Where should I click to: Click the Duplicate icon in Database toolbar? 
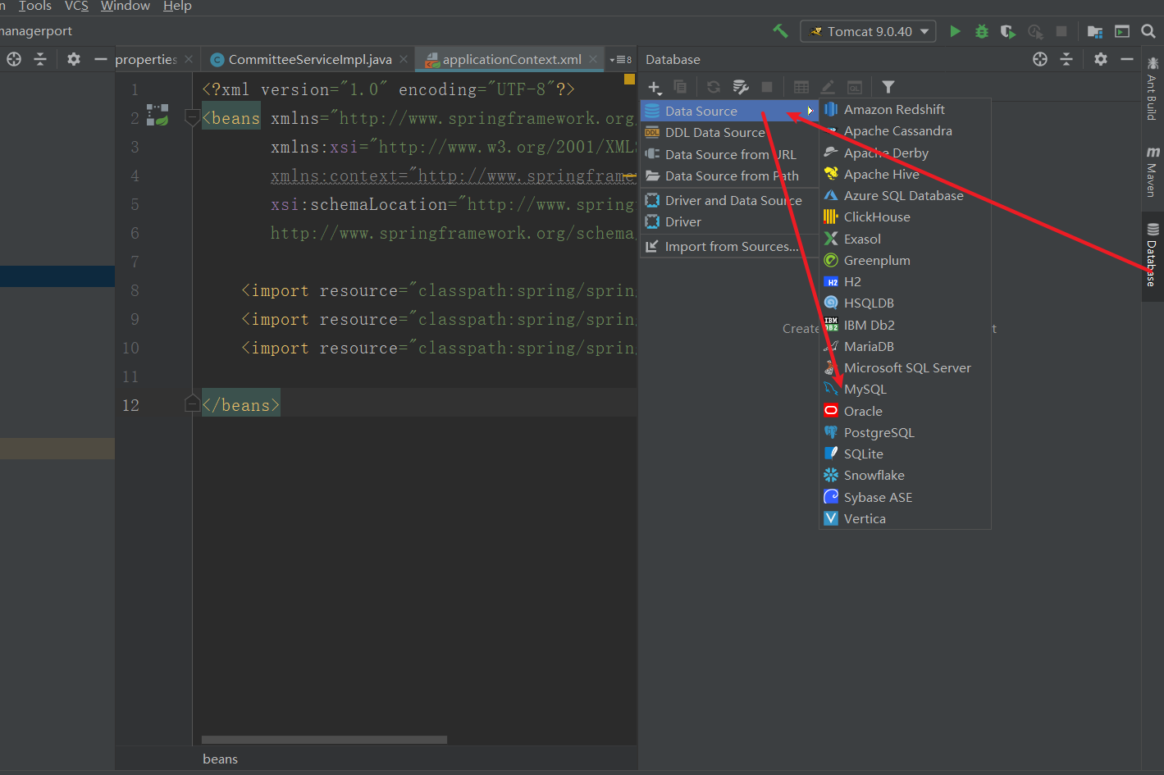click(x=680, y=87)
